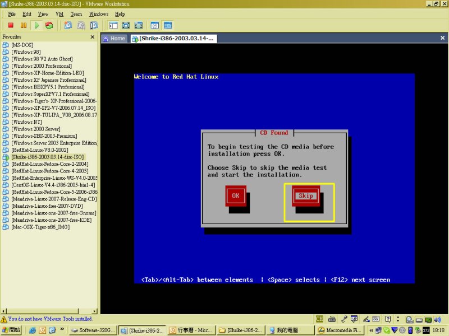
Task: Launch Internet Explorer from quick launch
Action: [33, 330]
